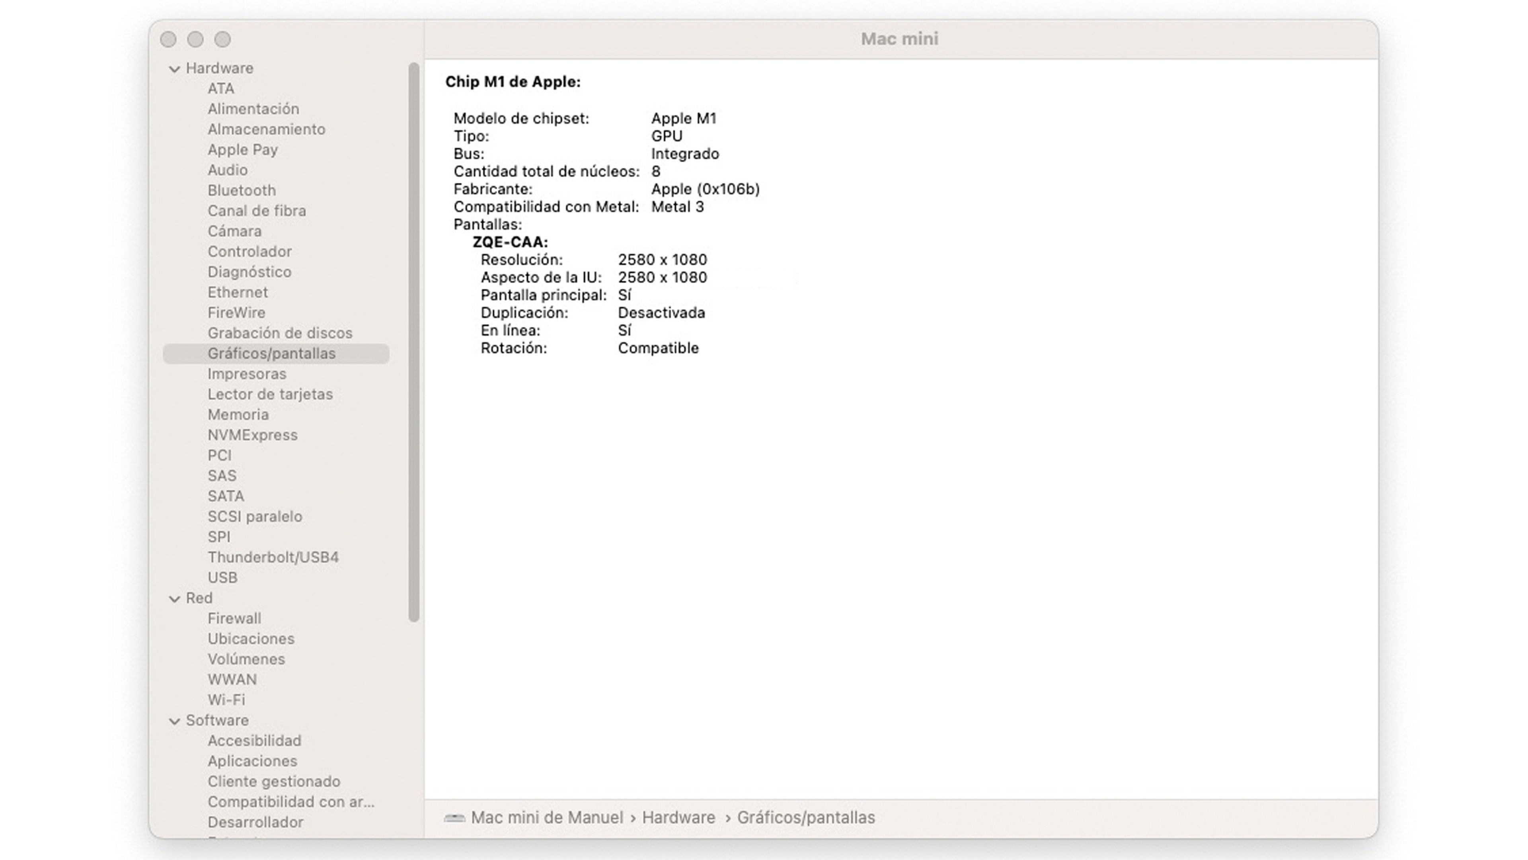
Task: Select Canal de fibra
Action: click(257, 211)
